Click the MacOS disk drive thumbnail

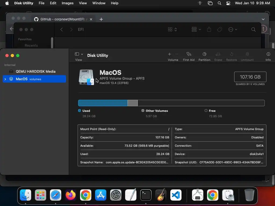tap(86, 77)
